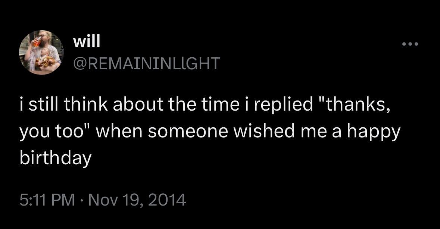Screen dimensions: 440x229
Task: Click the leftmost dot of the ellipsis
Action: (404, 45)
